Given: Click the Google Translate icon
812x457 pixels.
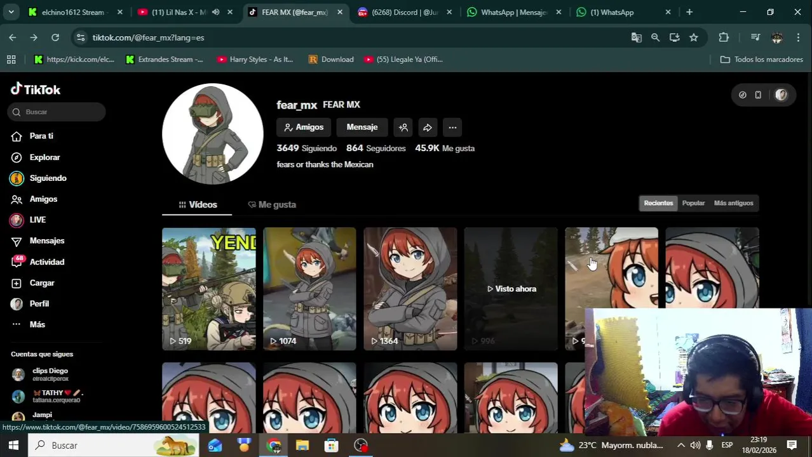Looking at the screenshot, I should (636, 37).
